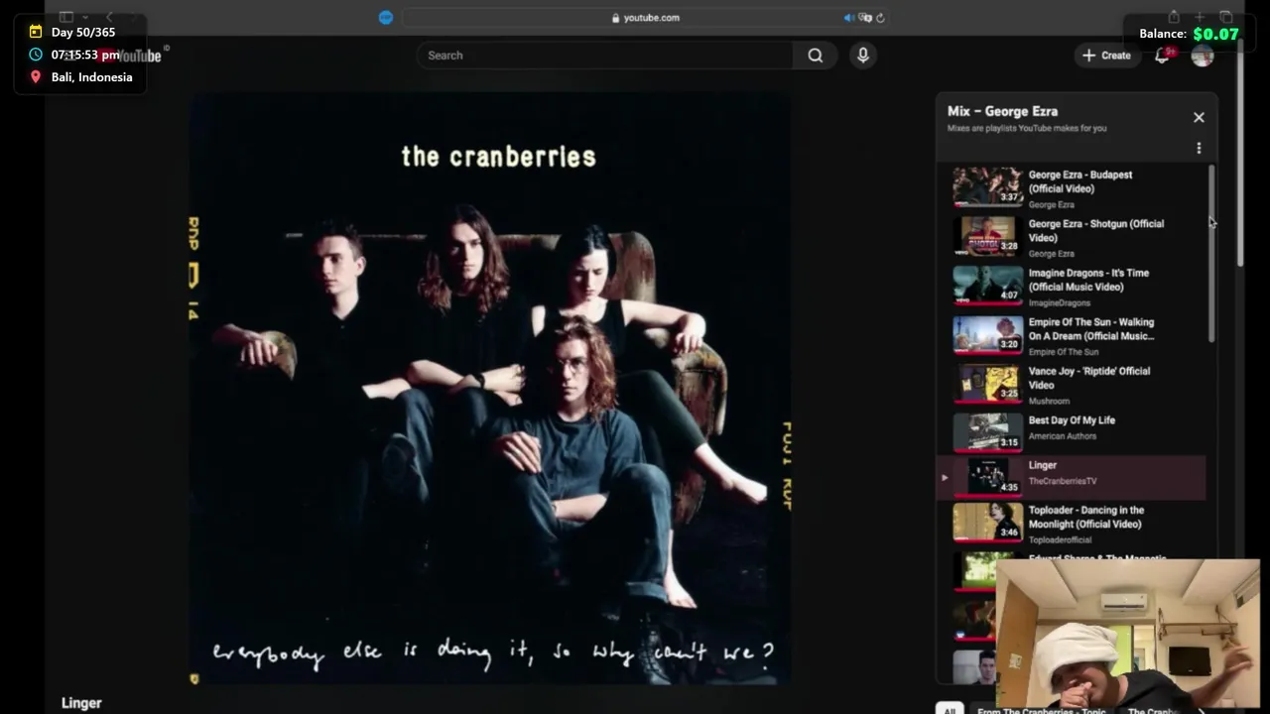The width and height of the screenshot is (1270, 714).
Task: Close the Mix – George Ezra panel
Action: tap(1199, 117)
